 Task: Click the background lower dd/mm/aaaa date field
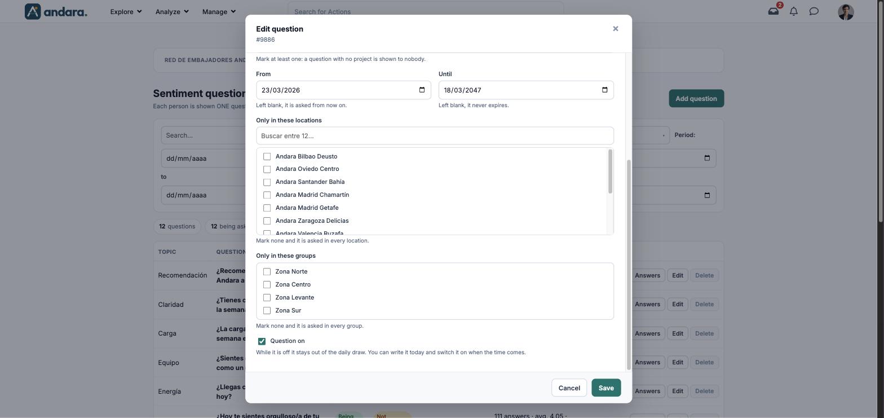coord(203,195)
